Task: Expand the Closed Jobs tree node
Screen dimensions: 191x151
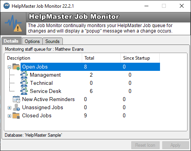Action: (9, 116)
